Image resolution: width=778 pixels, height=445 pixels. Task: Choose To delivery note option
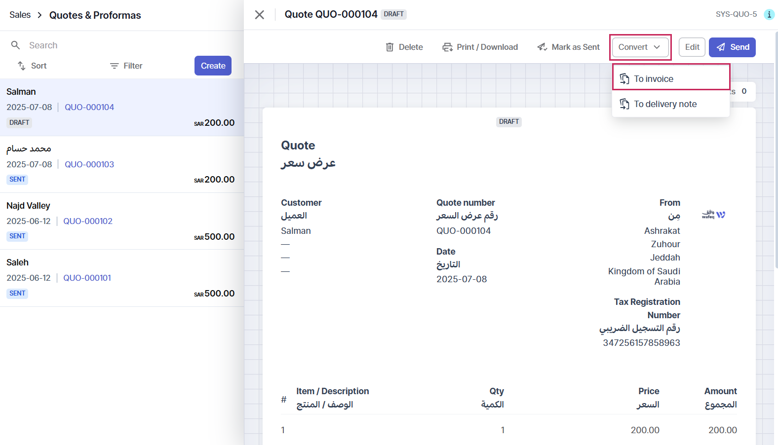pos(665,104)
